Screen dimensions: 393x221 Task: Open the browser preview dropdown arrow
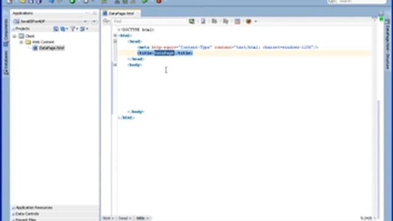click(x=255, y=21)
